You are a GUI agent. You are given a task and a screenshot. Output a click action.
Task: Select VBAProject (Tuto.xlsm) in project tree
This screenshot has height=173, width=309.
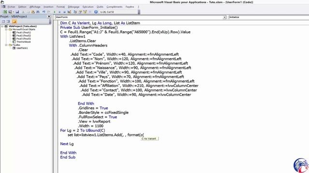point(23,26)
